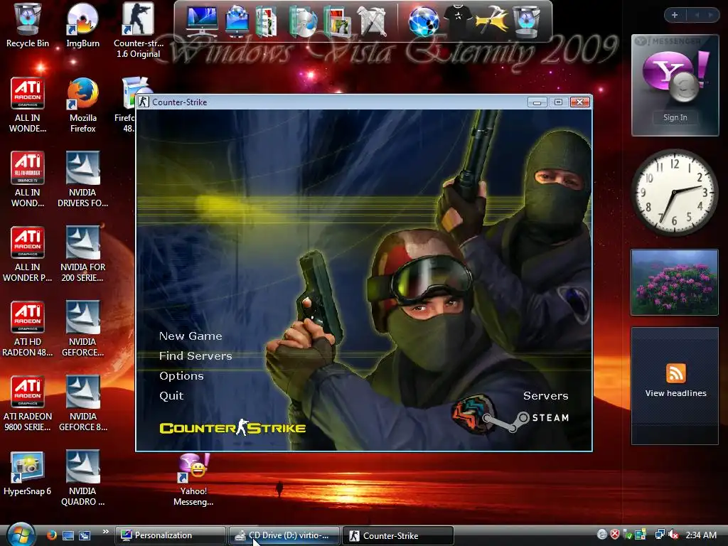
Task: Open Counter-Strike 1.6 Original desktop shortcut
Action: (138, 30)
